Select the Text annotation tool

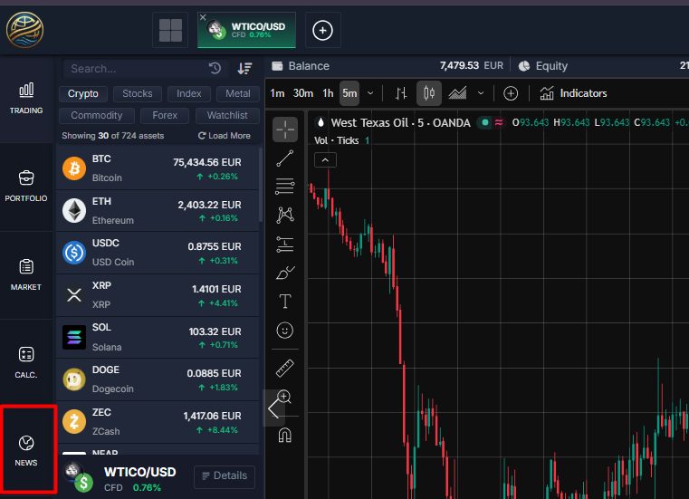[285, 302]
